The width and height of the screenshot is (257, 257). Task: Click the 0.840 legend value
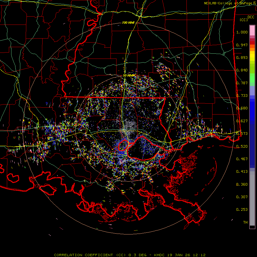242,70
